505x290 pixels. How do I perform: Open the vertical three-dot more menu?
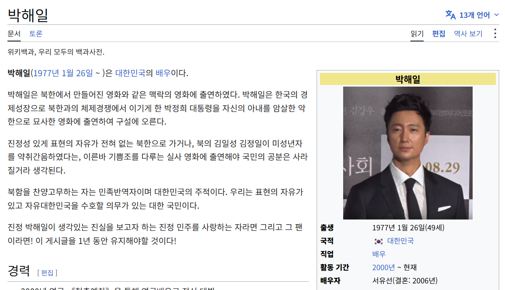495,34
